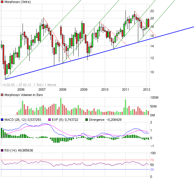Click the 'EXP (9): 0,743722' label

pyautogui.click(x=65, y=120)
